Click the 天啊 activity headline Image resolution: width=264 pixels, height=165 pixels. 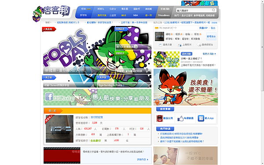[191, 59]
